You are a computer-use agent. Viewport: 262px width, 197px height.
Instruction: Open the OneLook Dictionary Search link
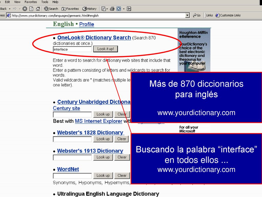(x=94, y=37)
